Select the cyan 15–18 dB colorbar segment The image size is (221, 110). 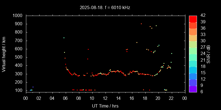pos(193,70)
